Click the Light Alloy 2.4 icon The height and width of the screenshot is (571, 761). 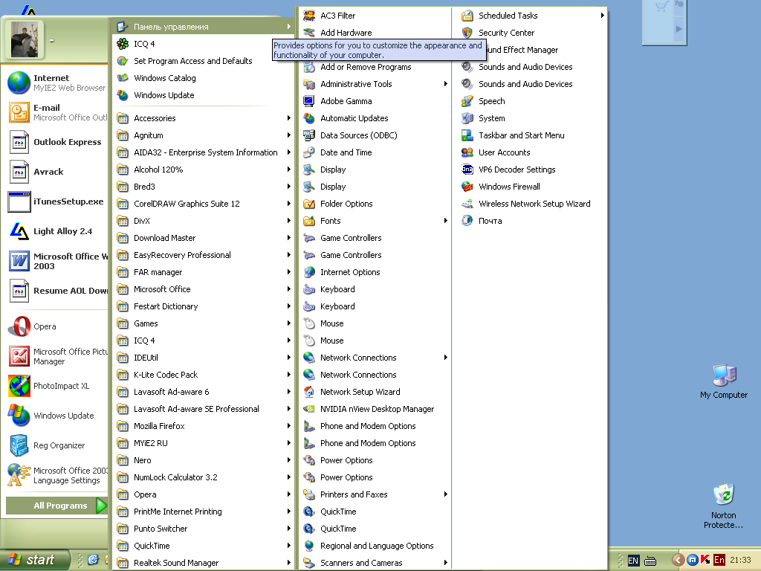point(19,231)
